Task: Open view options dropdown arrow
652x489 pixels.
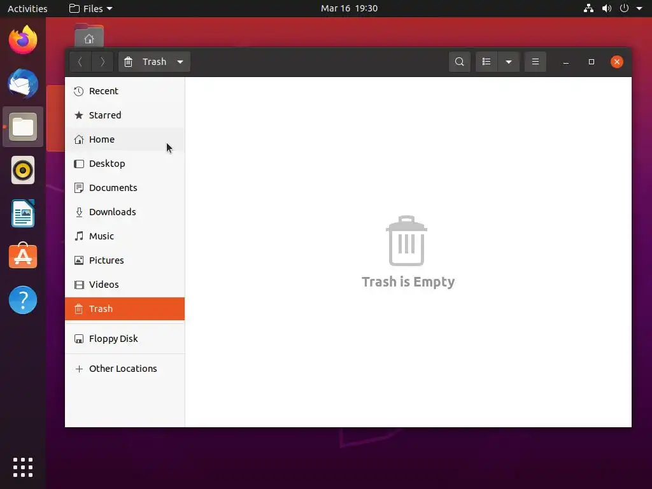Action: (509, 62)
